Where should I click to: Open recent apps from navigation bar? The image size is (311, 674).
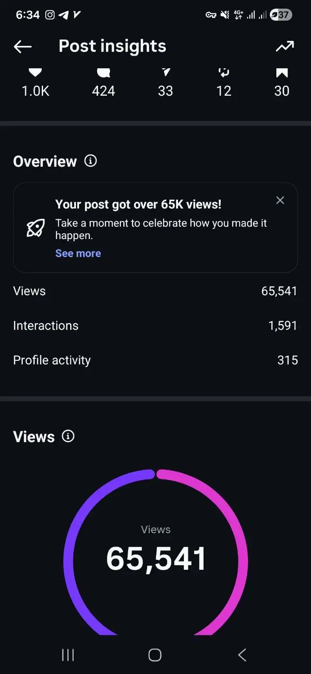coord(68,655)
